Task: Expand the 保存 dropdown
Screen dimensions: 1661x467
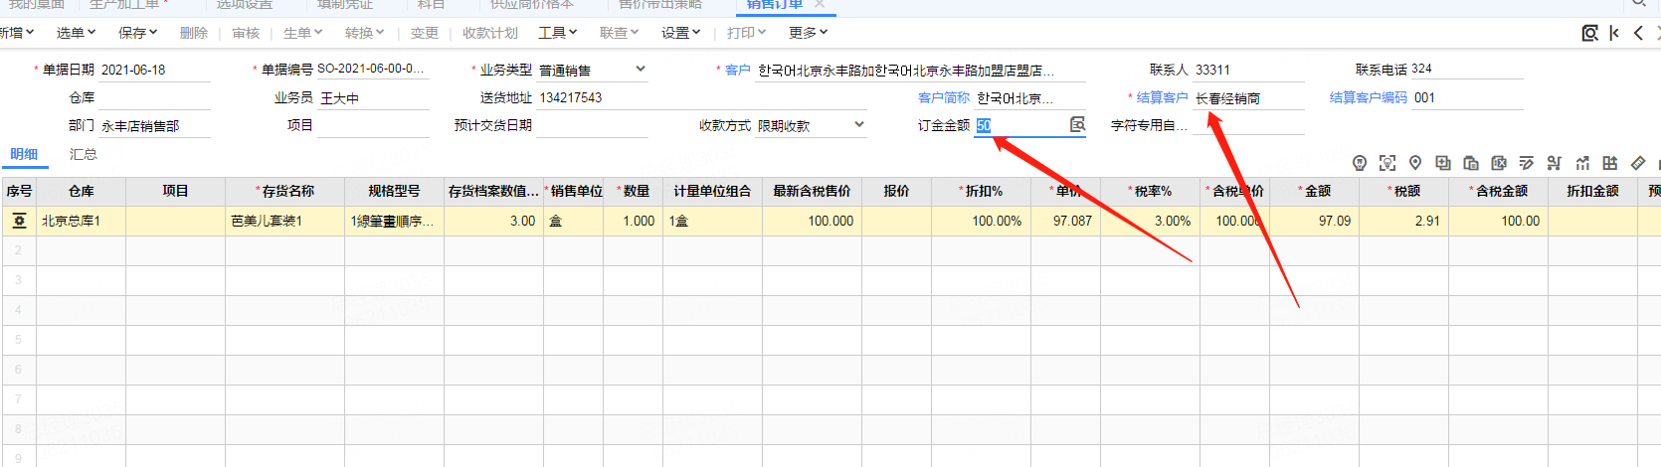Action: click(x=138, y=33)
